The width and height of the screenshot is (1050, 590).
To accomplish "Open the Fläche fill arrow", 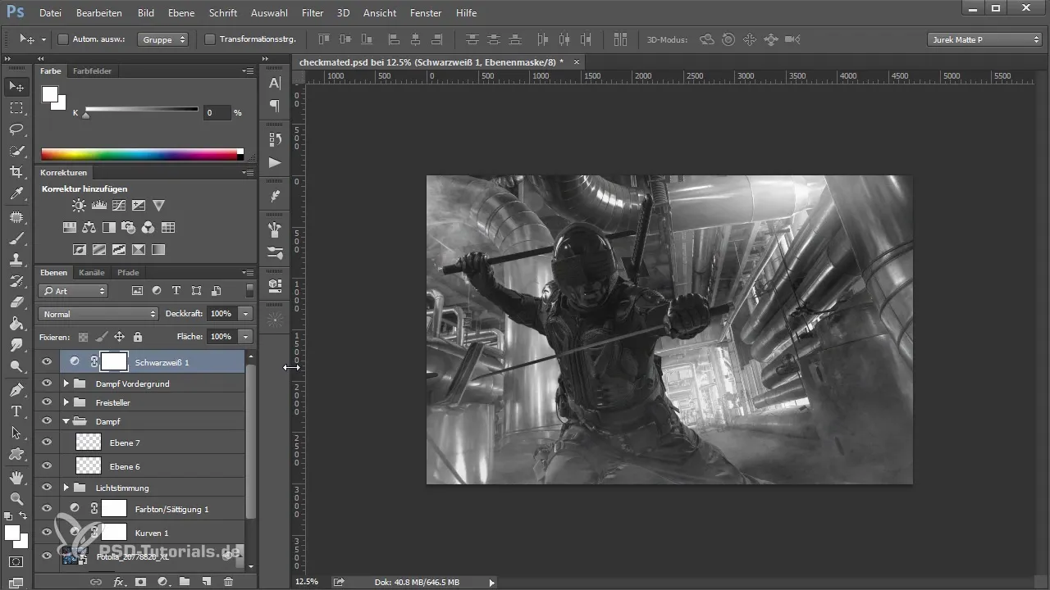I will [x=245, y=336].
